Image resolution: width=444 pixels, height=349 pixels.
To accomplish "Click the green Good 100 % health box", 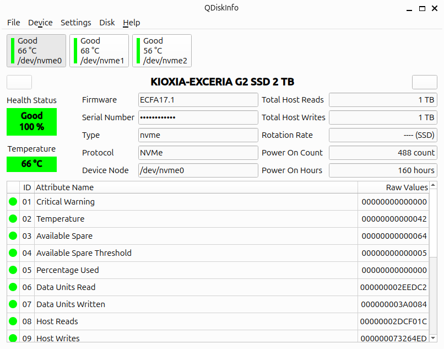I will 32,122.
